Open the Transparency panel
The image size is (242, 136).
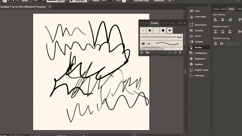(199, 53)
